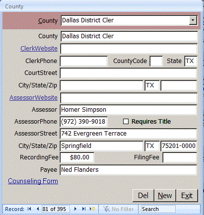Image resolution: width=204 pixels, height=215 pixels.
Task: Go to previous record arrow
Action: tap(38, 209)
